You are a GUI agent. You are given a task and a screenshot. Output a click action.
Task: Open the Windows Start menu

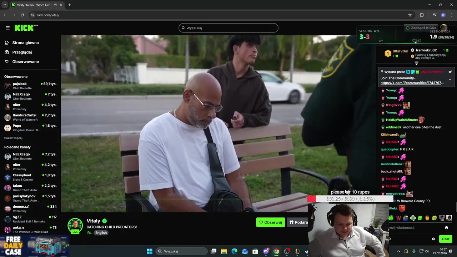point(150,251)
